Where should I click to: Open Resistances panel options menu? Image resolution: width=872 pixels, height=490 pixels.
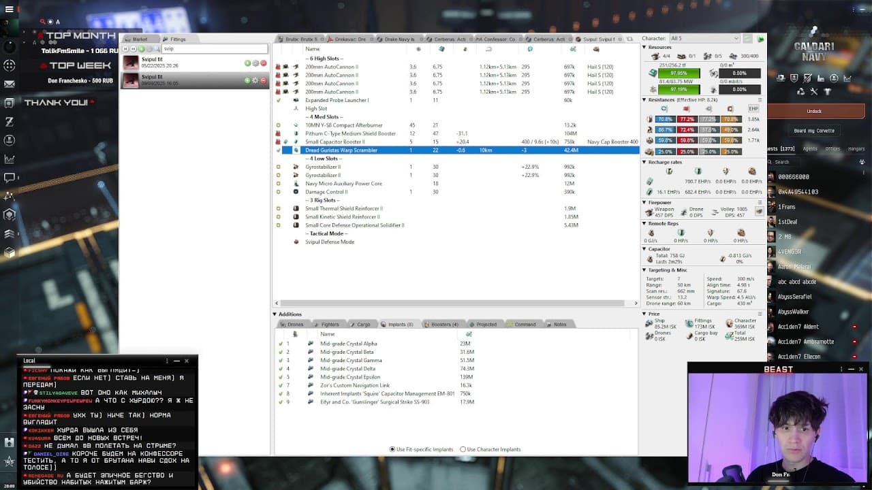click(760, 100)
